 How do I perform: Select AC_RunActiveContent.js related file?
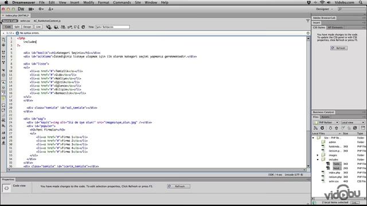pyautogui.click(x=47, y=21)
